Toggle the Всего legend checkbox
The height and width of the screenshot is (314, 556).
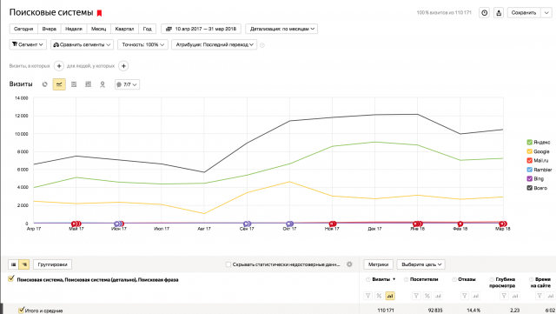coord(529,188)
